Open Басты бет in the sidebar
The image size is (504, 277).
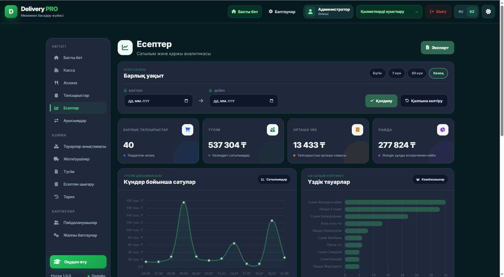coord(78,57)
